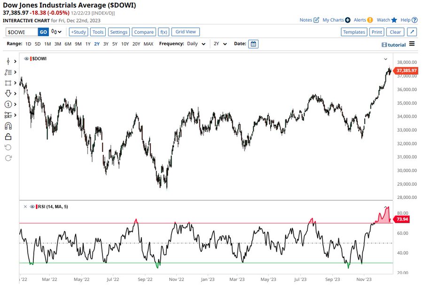Expand numbered label tool options arrow
This screenshot has width=423, height=287.
coord(16,105)
